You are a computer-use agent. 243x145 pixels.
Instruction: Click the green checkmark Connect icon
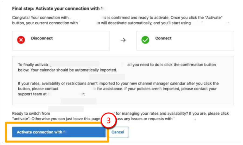[145, 40]
